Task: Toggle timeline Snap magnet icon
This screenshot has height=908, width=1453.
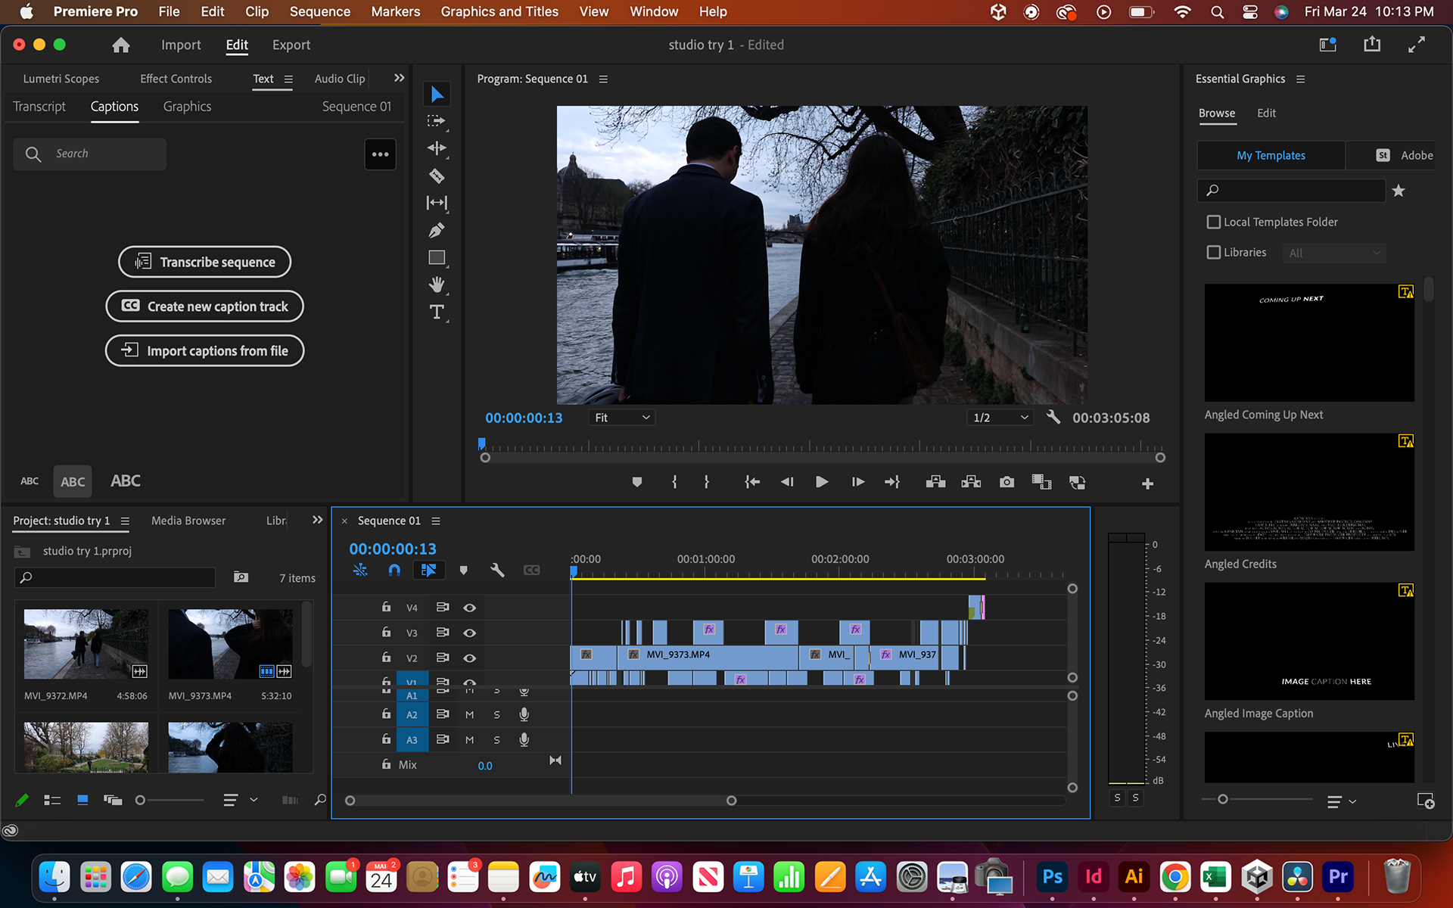Action: point(394,570)
